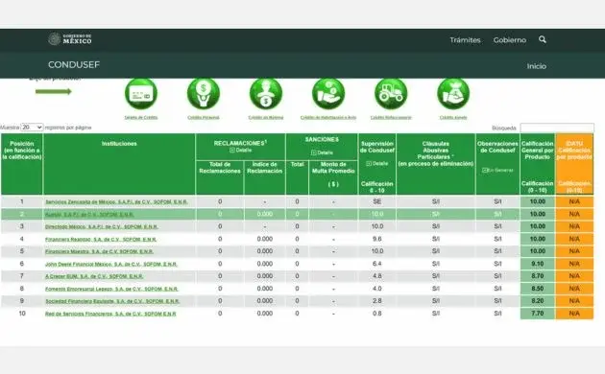The height and width of the screenshot is (374, 605).
Task: Open A Crecer EUM institution link
Action: (94, 276)
